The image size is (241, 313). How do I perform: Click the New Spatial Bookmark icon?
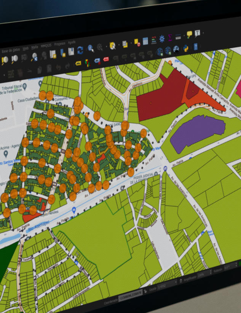(x=63, y=53)
